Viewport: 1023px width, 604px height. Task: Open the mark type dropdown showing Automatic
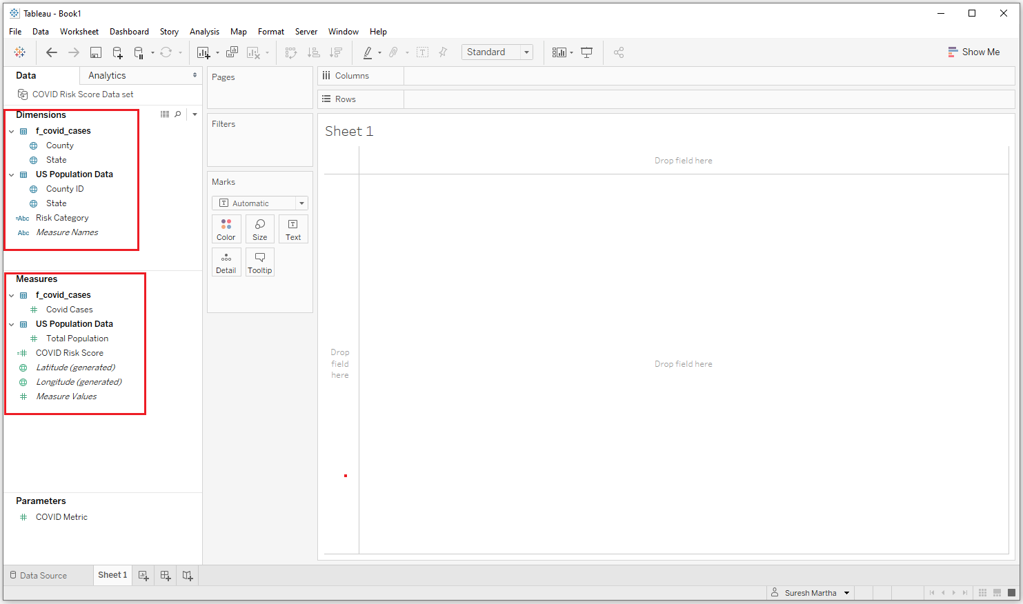[301, 202]
